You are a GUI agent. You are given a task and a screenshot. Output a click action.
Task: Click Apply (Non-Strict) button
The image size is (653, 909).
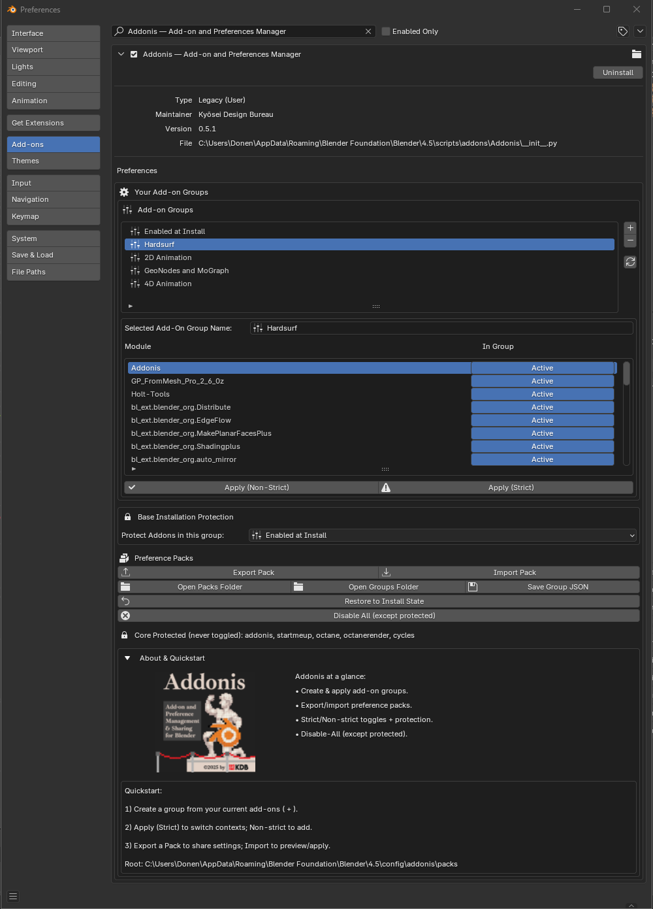tap(251, 488)
